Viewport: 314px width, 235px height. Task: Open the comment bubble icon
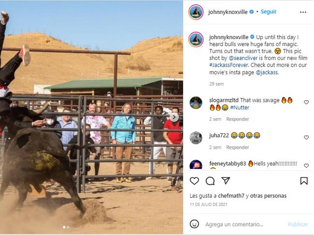point(210,181)
